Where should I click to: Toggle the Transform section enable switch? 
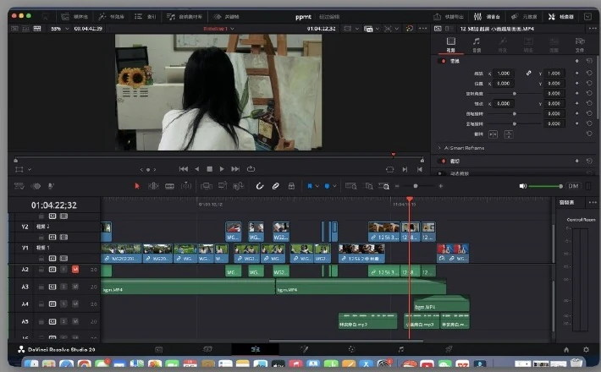click(444, 61)
